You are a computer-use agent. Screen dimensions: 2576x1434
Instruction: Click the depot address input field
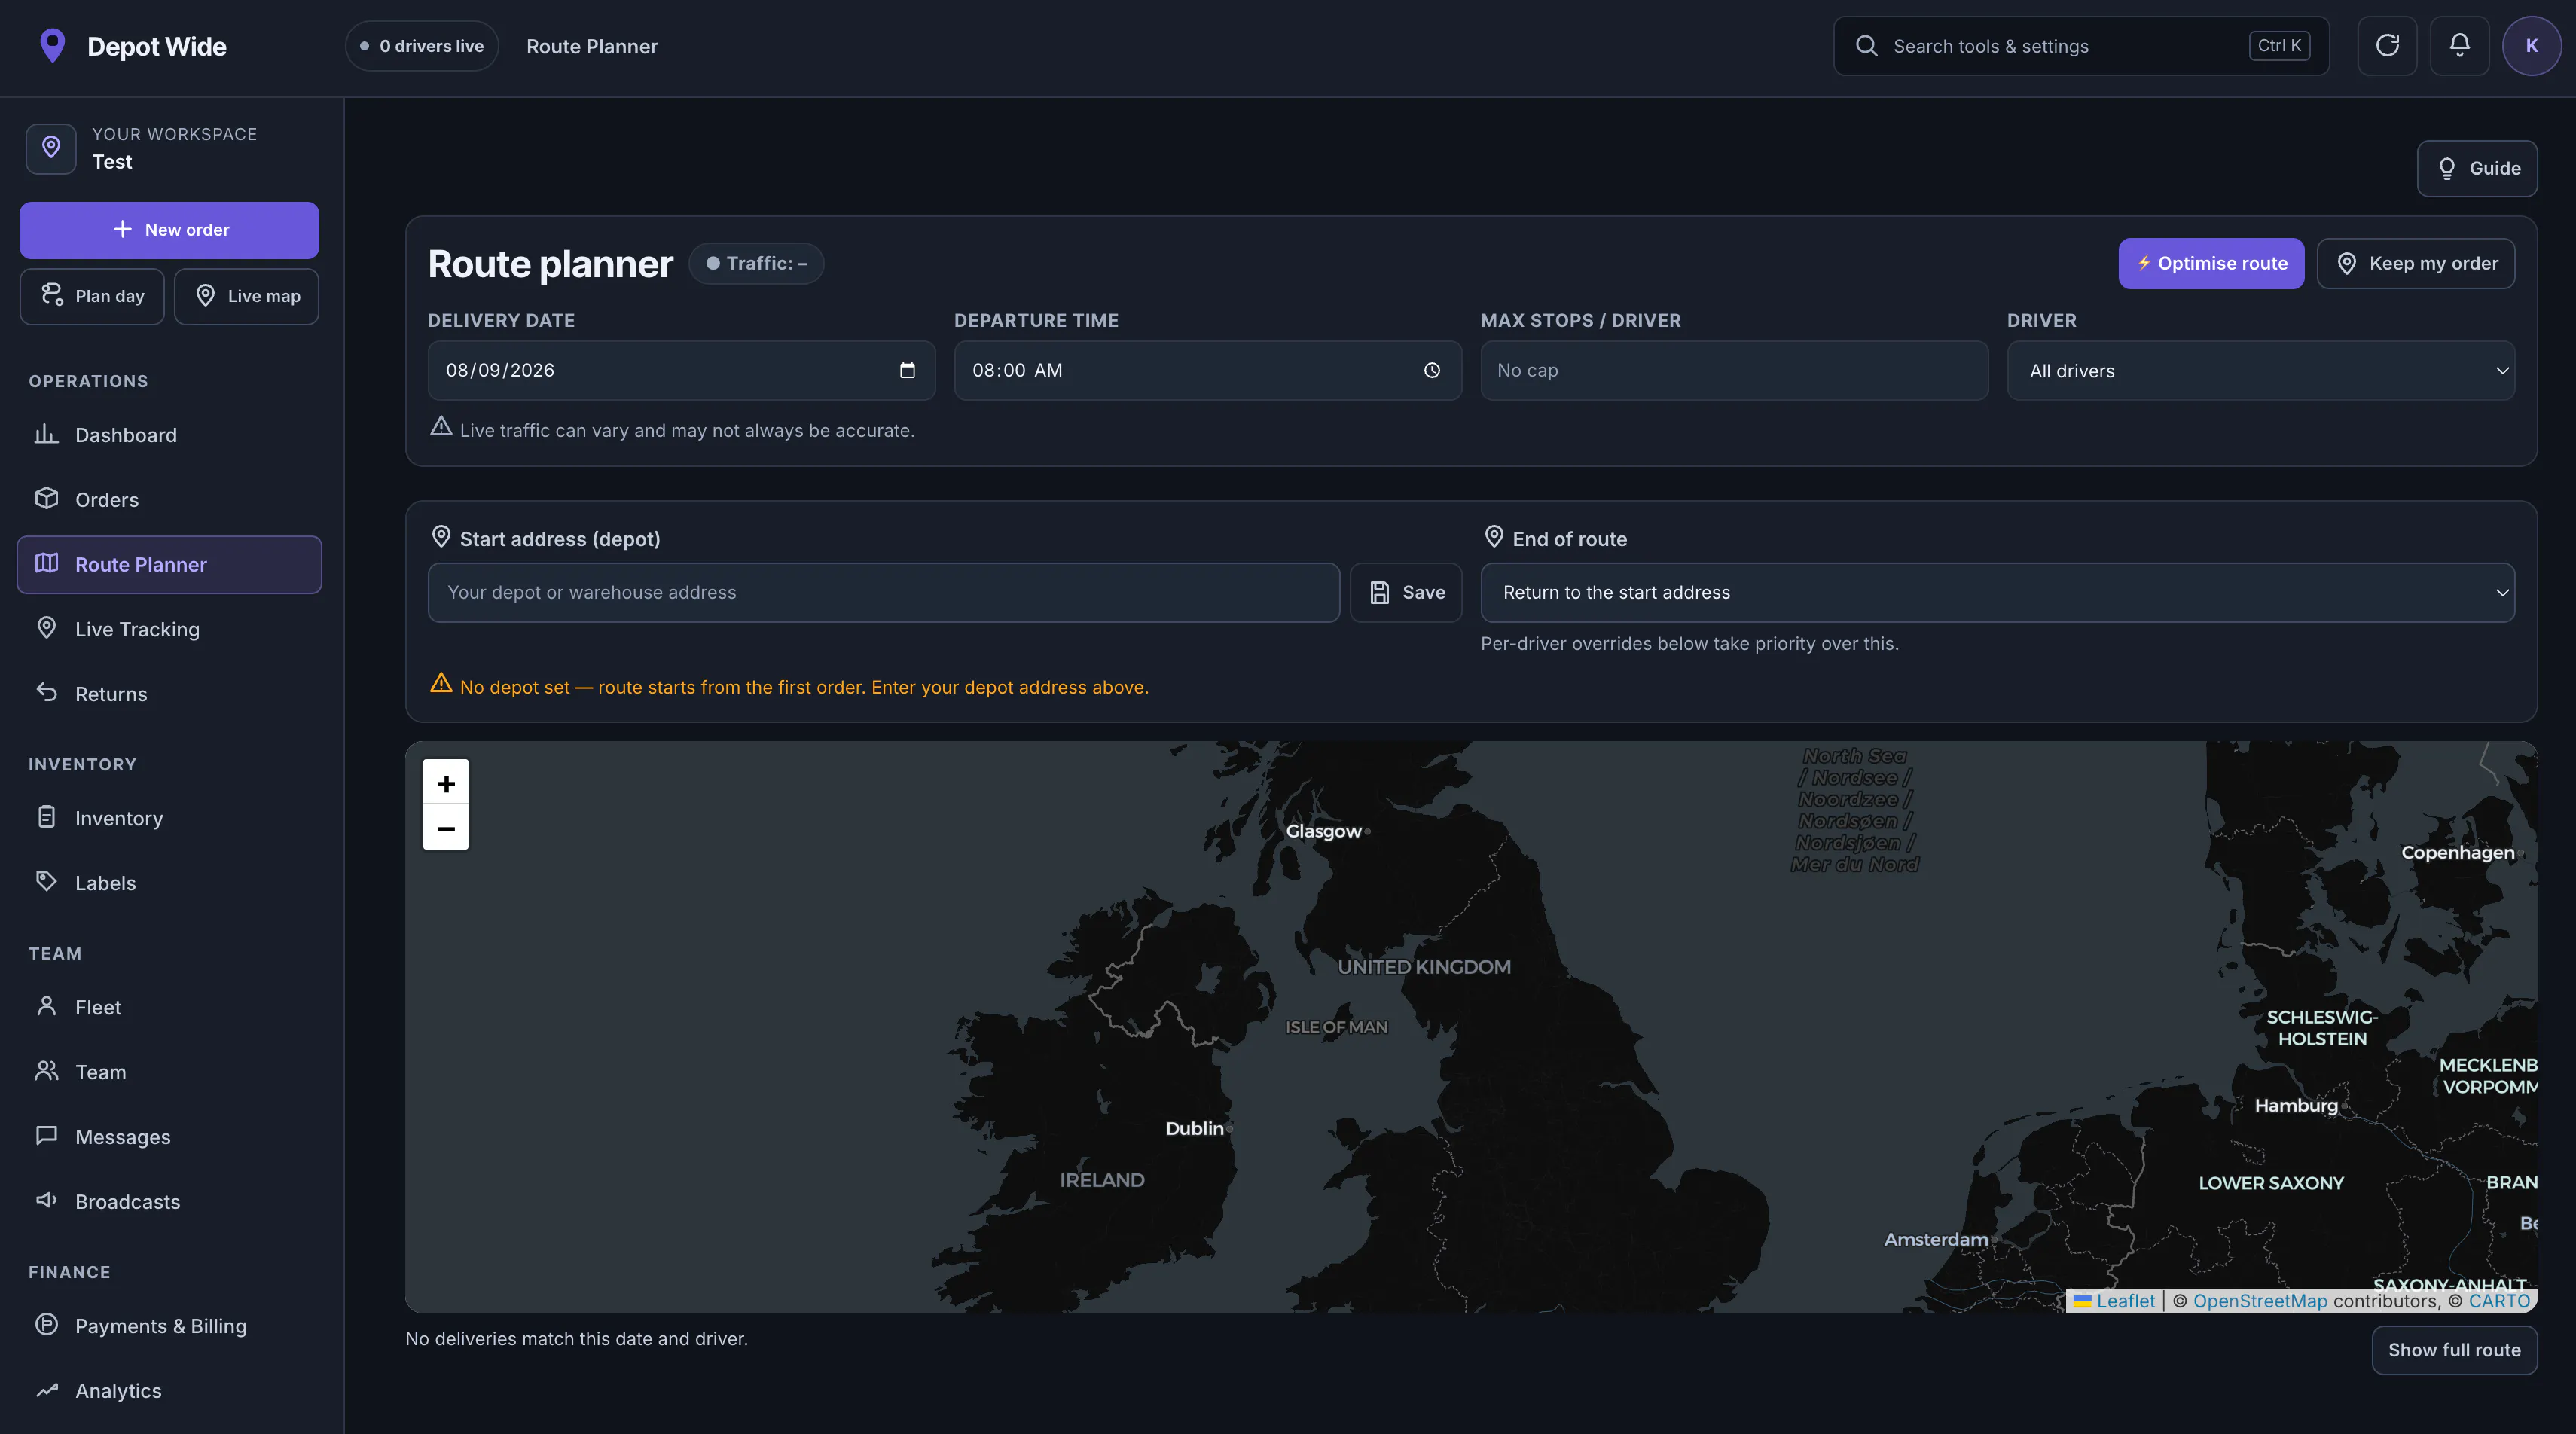884,593
